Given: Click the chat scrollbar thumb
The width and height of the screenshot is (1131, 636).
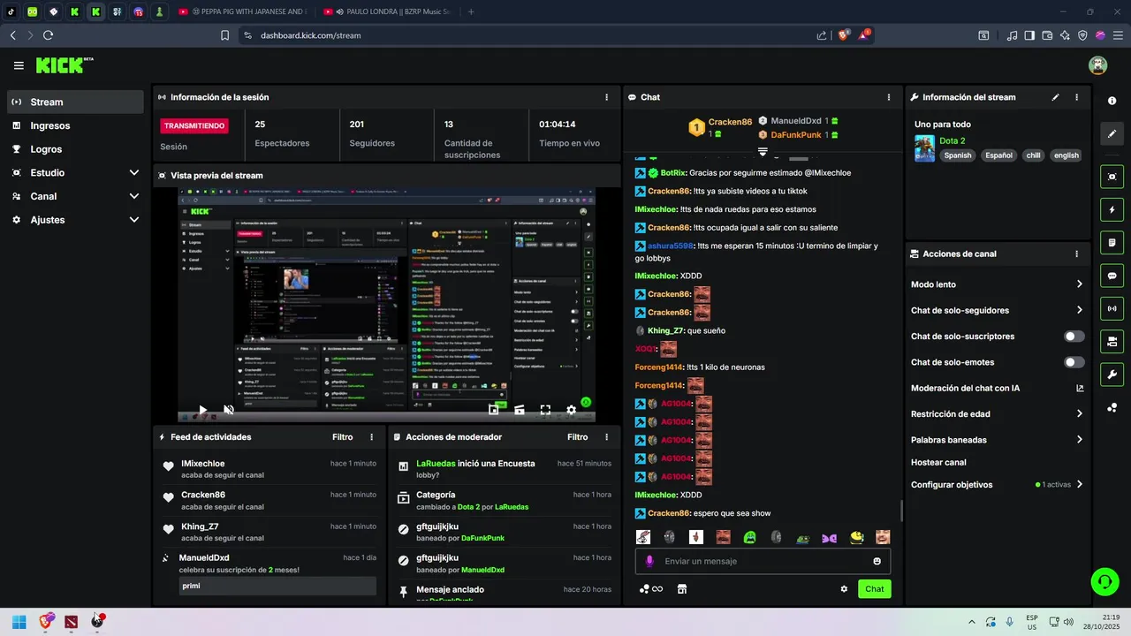Looking at the screenshot, I should tap(901, 511).
